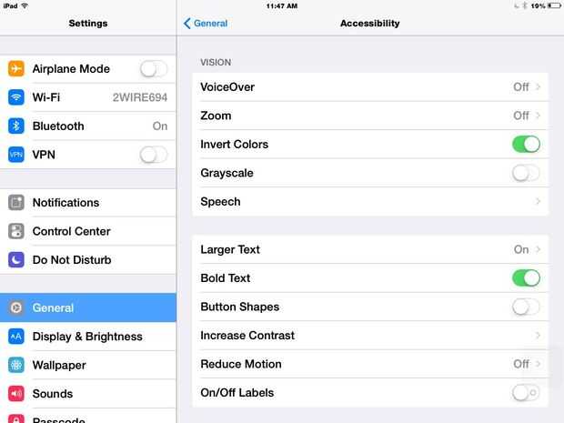
Task: Tap the Display & Brightness icon
Action: [16, 337]
